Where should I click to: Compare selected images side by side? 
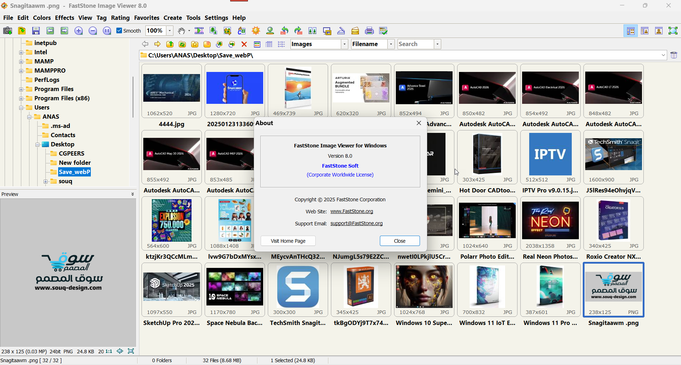coord(312,31)
